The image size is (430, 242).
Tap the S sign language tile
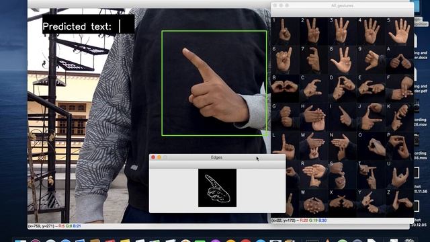pyautogui.click(x=342, y=175)
